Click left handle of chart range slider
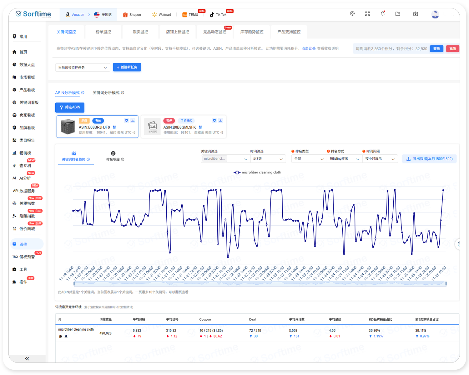 tap(74, 283)
